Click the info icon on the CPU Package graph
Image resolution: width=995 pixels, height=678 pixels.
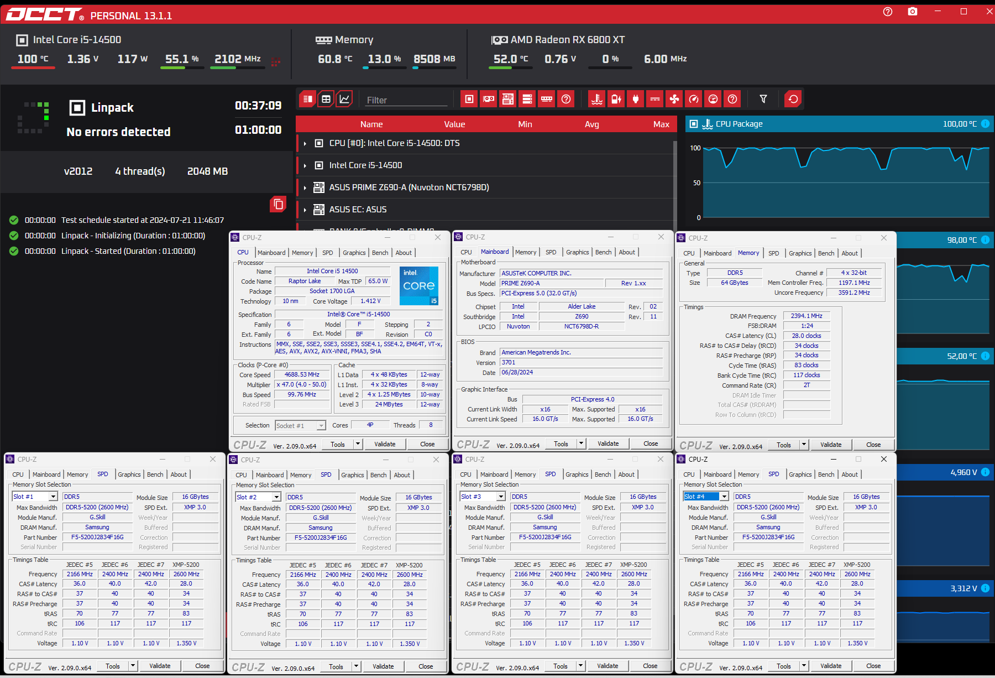point(985,124)
